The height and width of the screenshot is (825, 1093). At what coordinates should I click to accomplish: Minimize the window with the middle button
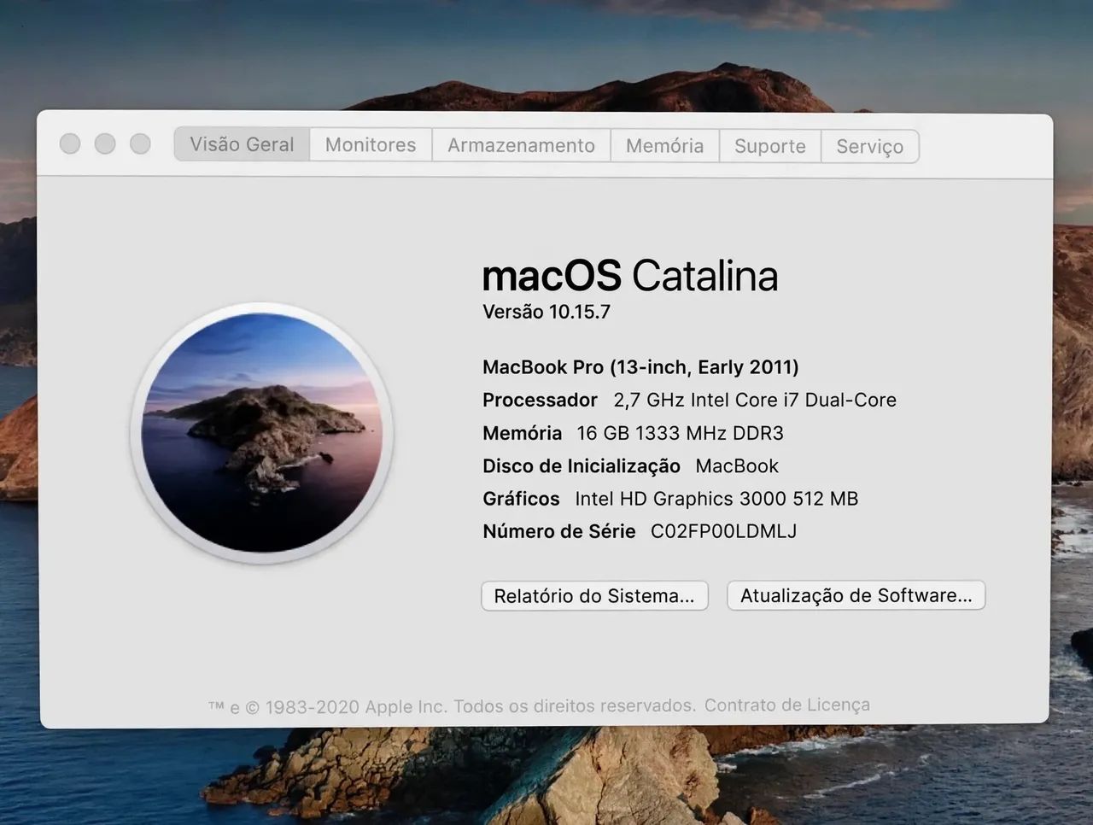[x=105, y=143]
